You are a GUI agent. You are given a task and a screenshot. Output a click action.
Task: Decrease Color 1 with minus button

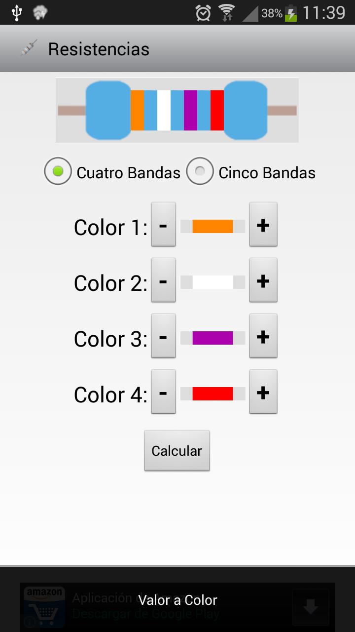click(x=163, y=225)
